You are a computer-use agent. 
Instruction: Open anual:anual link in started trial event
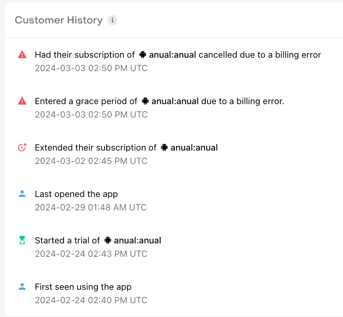coord(137,240)
